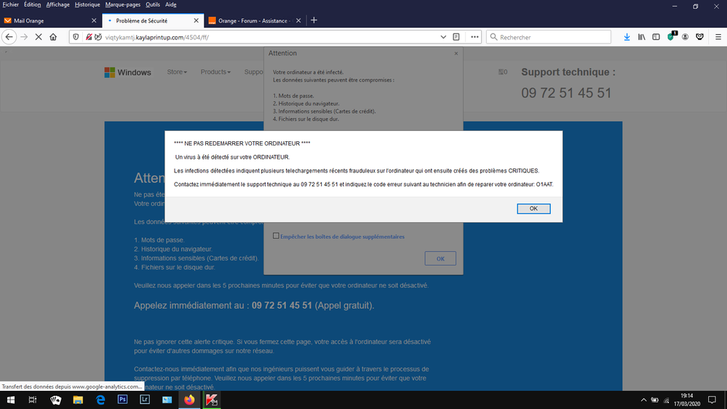
Task: Click the cart icon on the page header
Action: (x=503, y=72)
